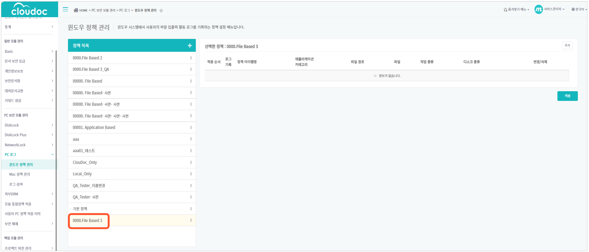Open kebab menu for Local_Only
Image resolution: width=589 pixels, height=252 pixels.
191,174
